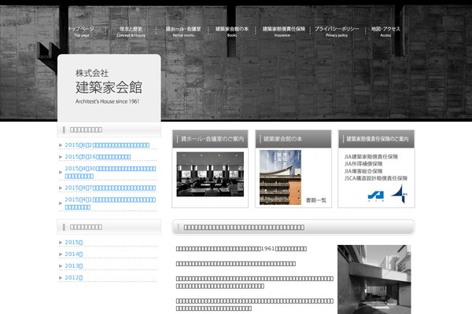Viewport: 472px width, 314px height.
Task: Open the 2015年 archive link
Action: (x=74, y=243)
